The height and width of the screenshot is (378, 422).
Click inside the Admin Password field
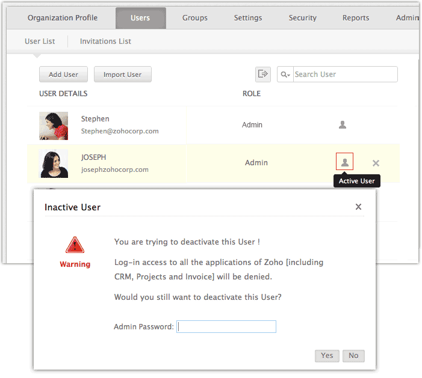click(x=226, y=327)
